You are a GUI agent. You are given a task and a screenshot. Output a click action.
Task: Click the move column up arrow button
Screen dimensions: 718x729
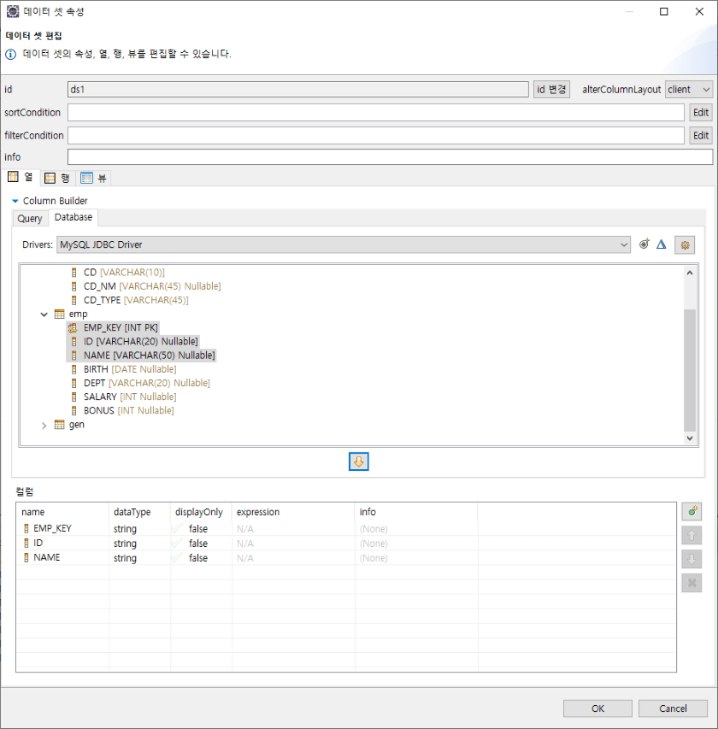(692, 536)
